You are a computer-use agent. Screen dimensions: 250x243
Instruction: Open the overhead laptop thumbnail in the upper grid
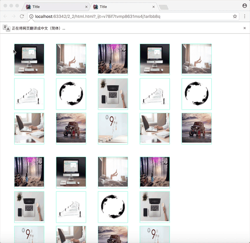[113, 93]
